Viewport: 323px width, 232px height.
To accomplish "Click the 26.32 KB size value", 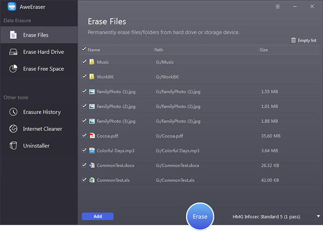I will [270, 165].
